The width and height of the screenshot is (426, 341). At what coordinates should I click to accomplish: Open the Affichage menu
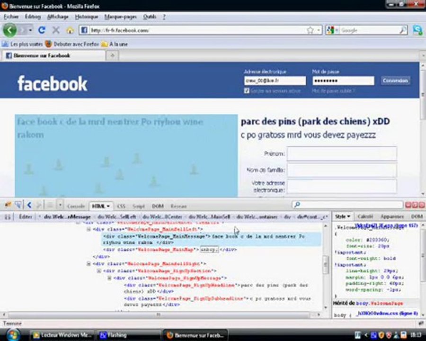click(58, 17)
